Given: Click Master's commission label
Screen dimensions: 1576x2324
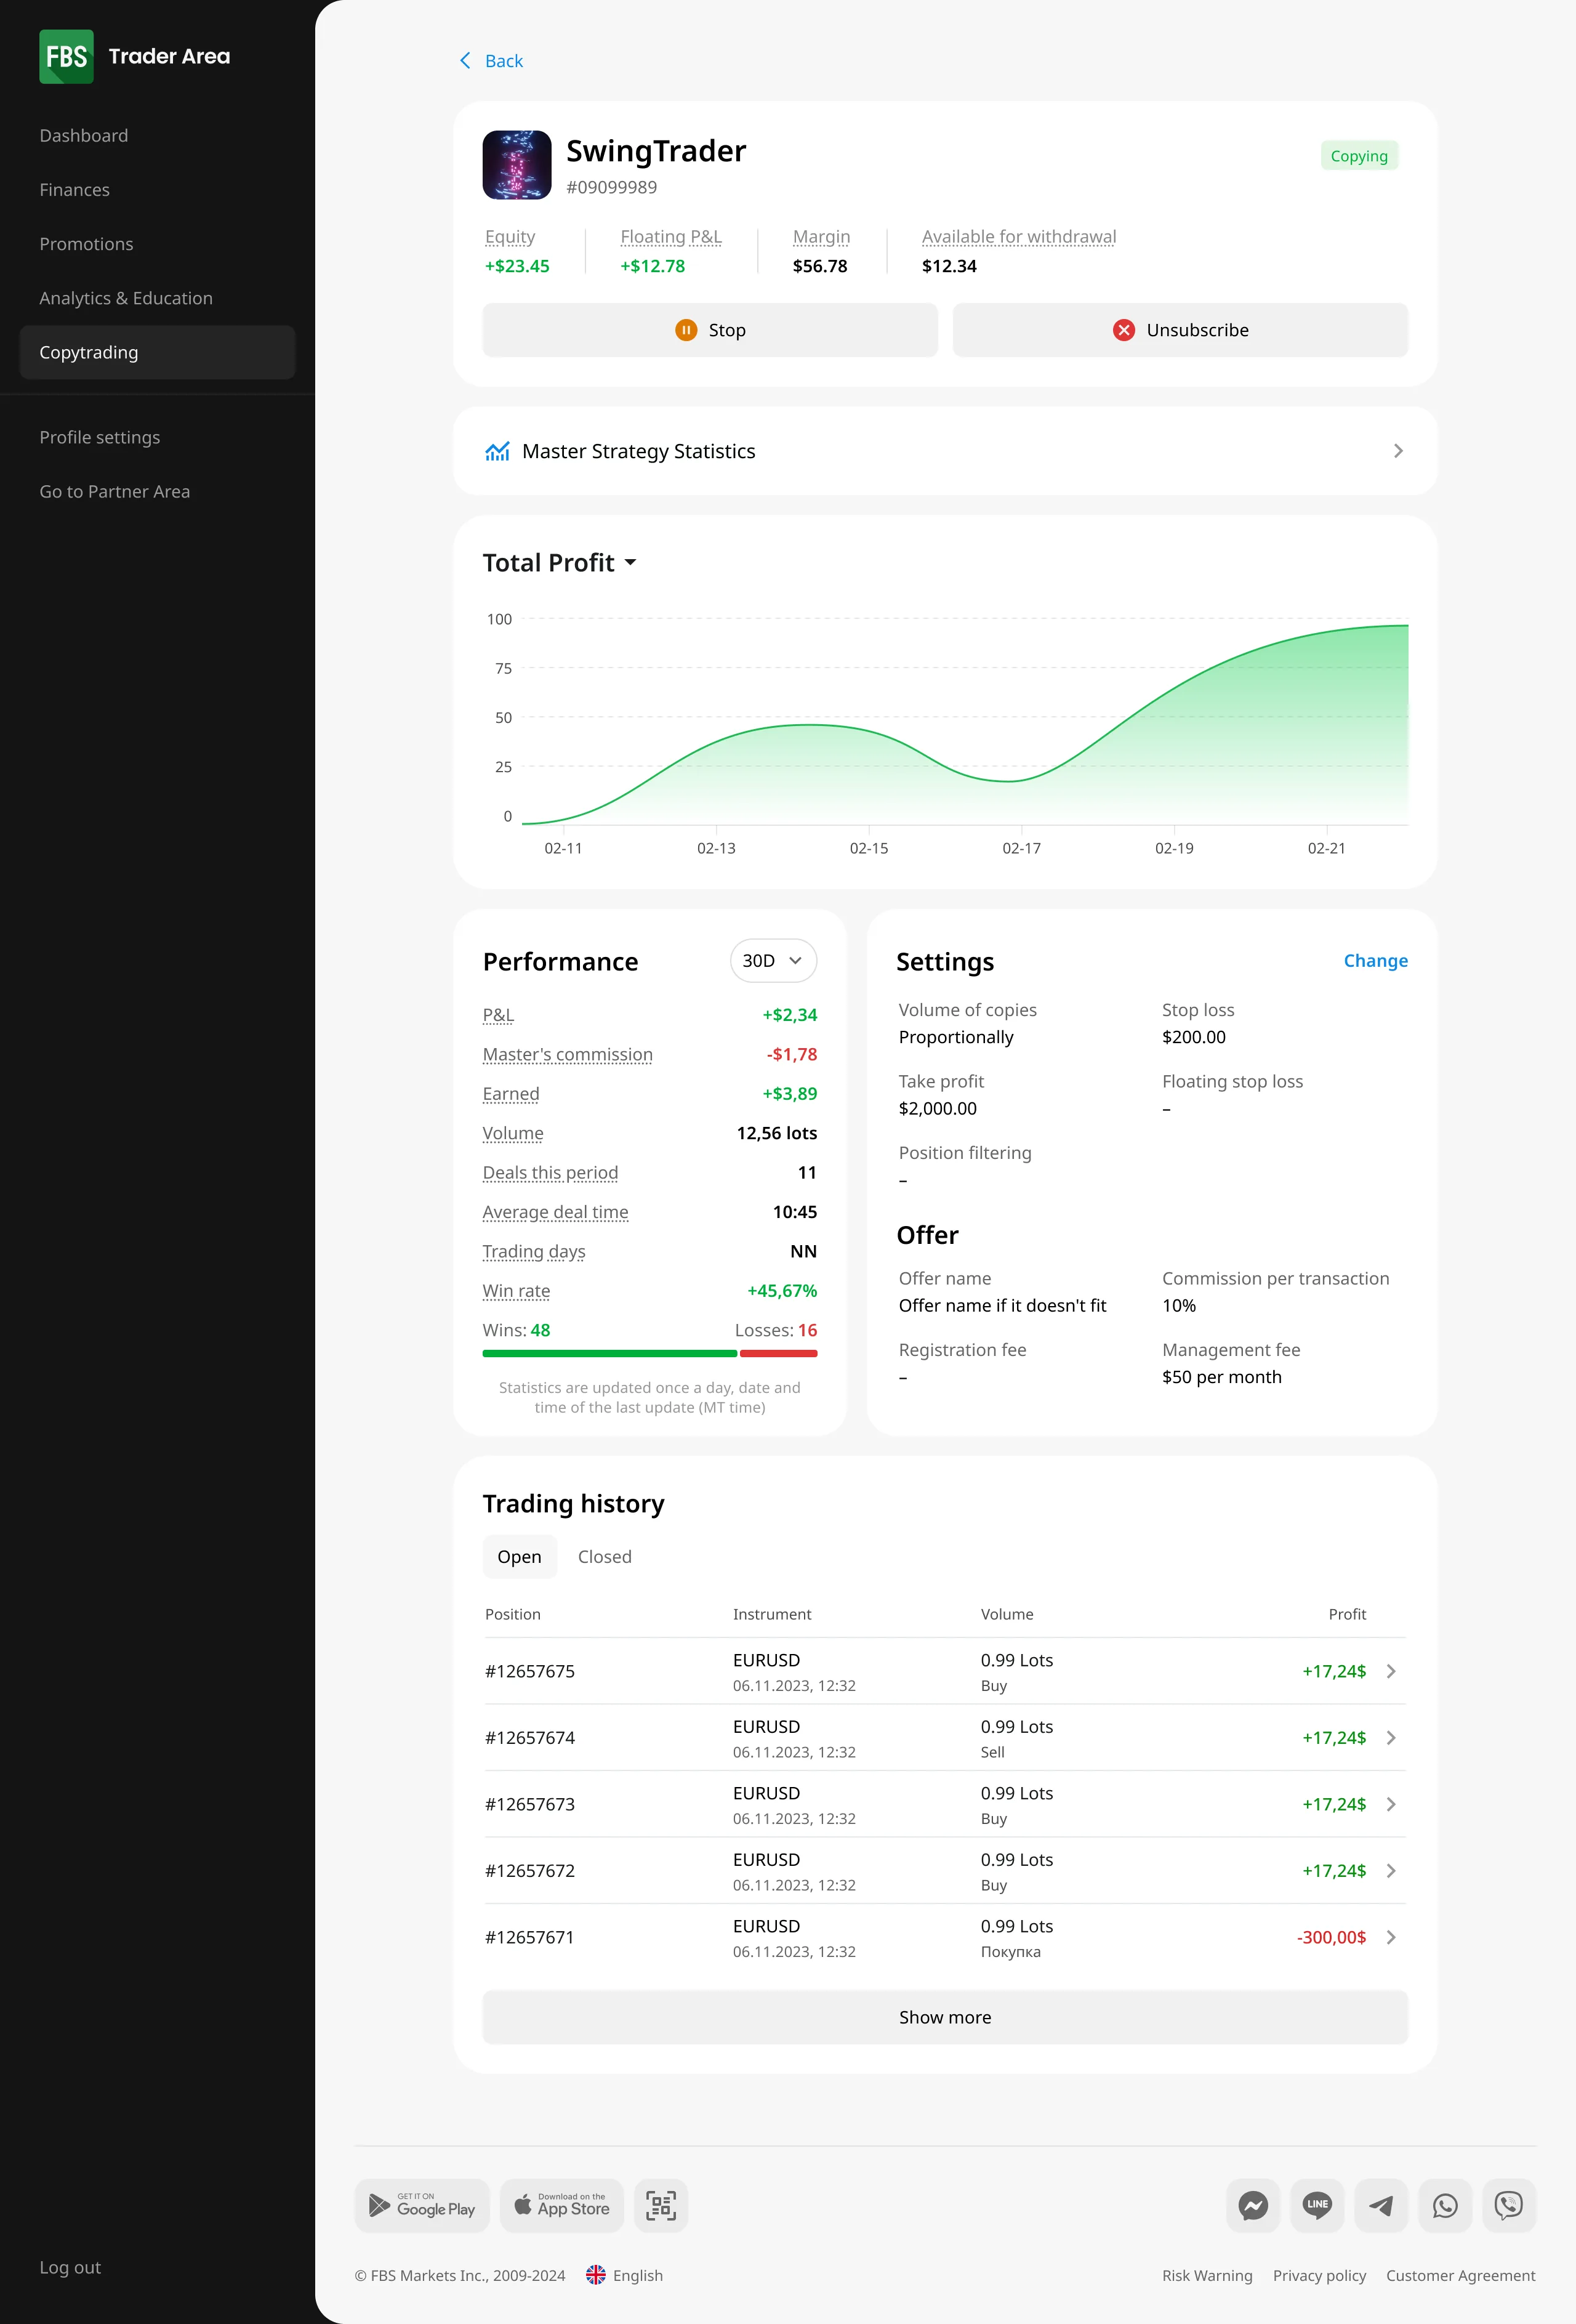Looking at the screenshot, I should 568,1055.
